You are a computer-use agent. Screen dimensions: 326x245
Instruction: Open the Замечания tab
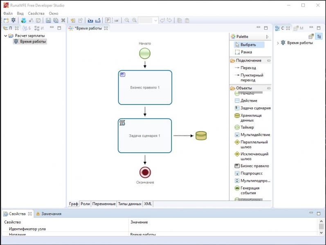coord(49,214)
